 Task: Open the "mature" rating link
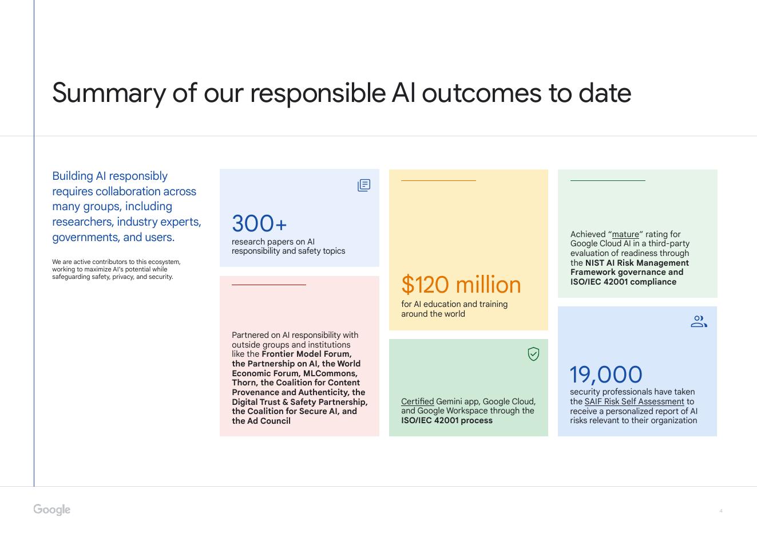point(625,234)
